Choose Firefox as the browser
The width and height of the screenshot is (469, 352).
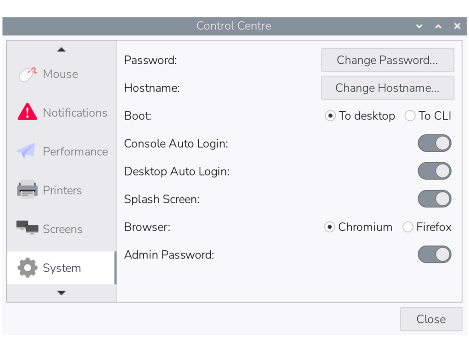click(408, 227)
